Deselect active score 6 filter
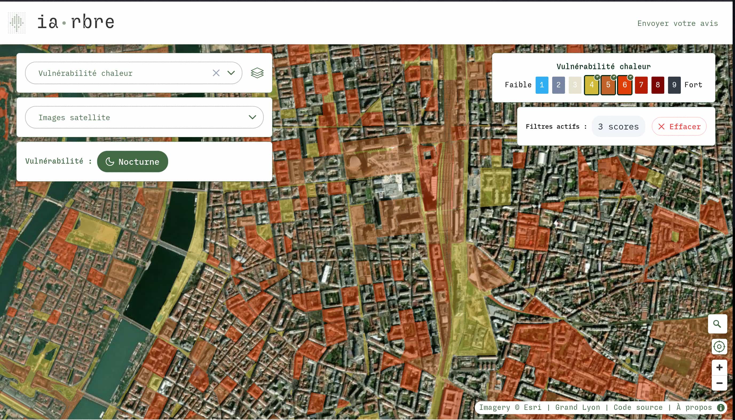This screenshot has width=735, height=420. tap(625, 85)
